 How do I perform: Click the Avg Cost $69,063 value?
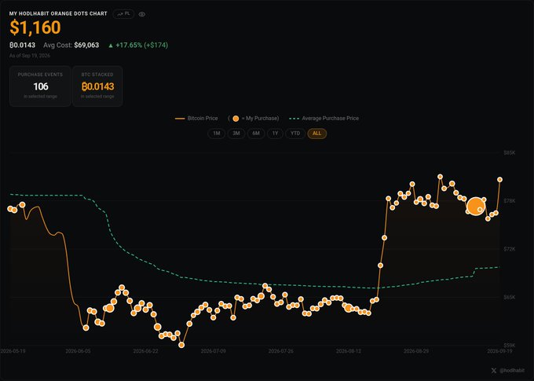[x=71, y=45]
